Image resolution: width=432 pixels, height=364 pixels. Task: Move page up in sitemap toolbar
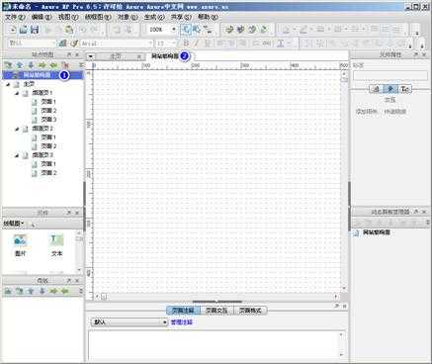[20, 65]
